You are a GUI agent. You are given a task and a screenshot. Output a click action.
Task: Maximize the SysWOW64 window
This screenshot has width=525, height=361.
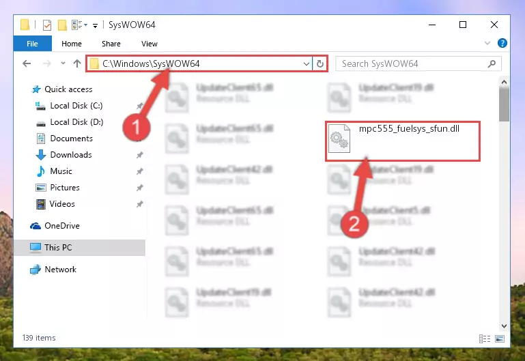tap(463, 25)
